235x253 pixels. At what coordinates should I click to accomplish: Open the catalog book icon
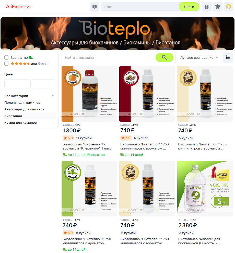click(x=94, y=7)
